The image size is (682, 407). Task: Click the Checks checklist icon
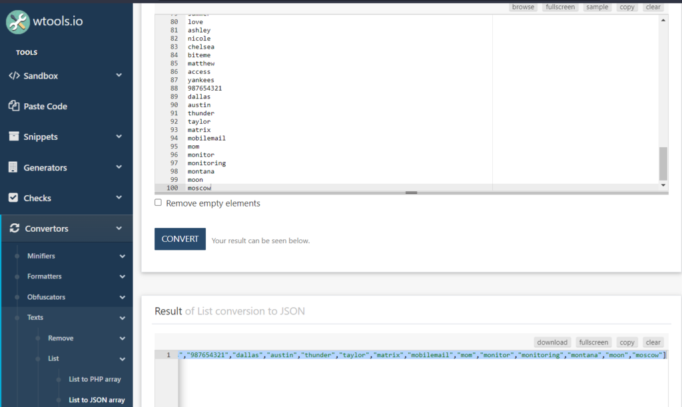[x=14, y=198]
